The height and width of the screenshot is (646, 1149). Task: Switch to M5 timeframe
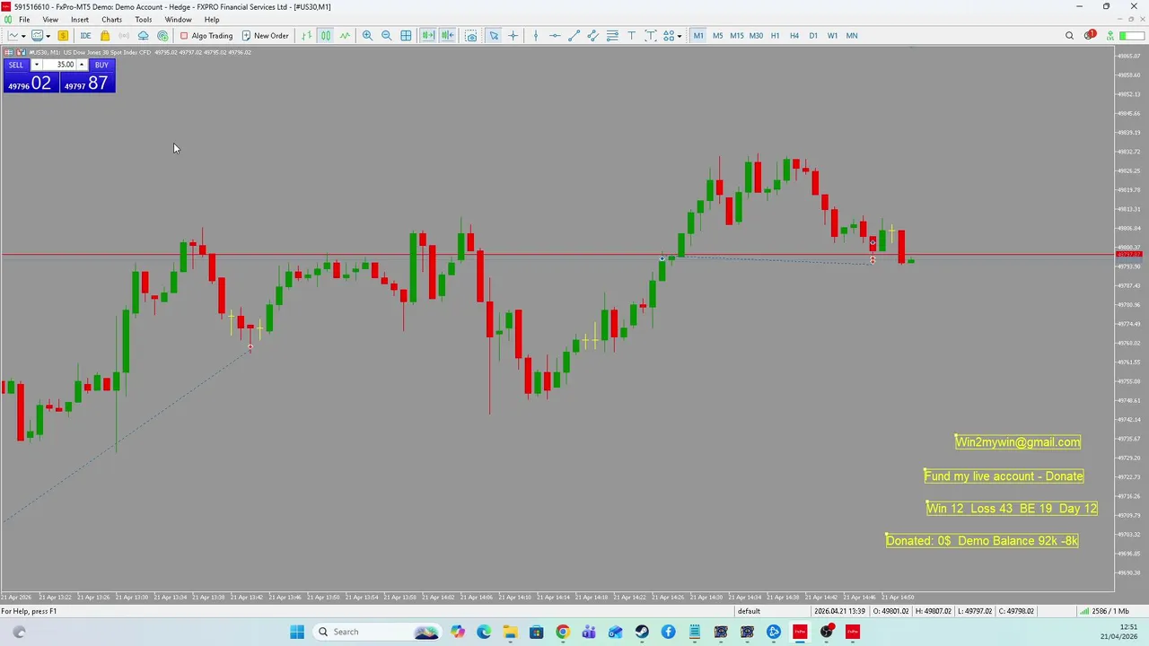tap(717, 36)
